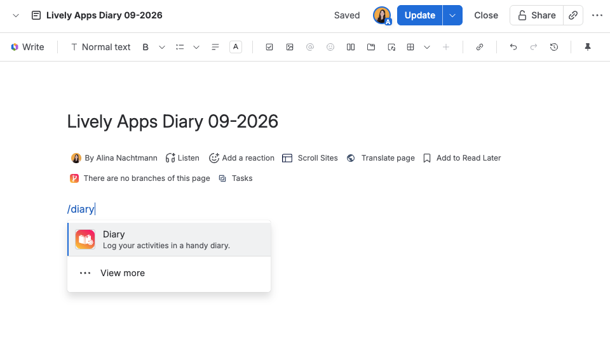610x339 pixels.
Task: Click the page title heading field
Action: point(172,121)
